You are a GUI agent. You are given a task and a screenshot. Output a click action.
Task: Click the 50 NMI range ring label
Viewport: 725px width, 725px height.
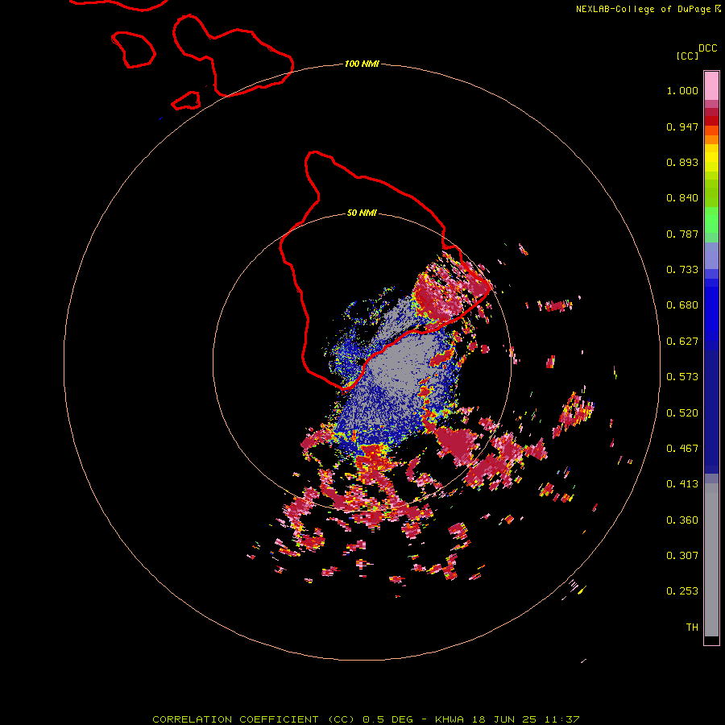point(362,213)
